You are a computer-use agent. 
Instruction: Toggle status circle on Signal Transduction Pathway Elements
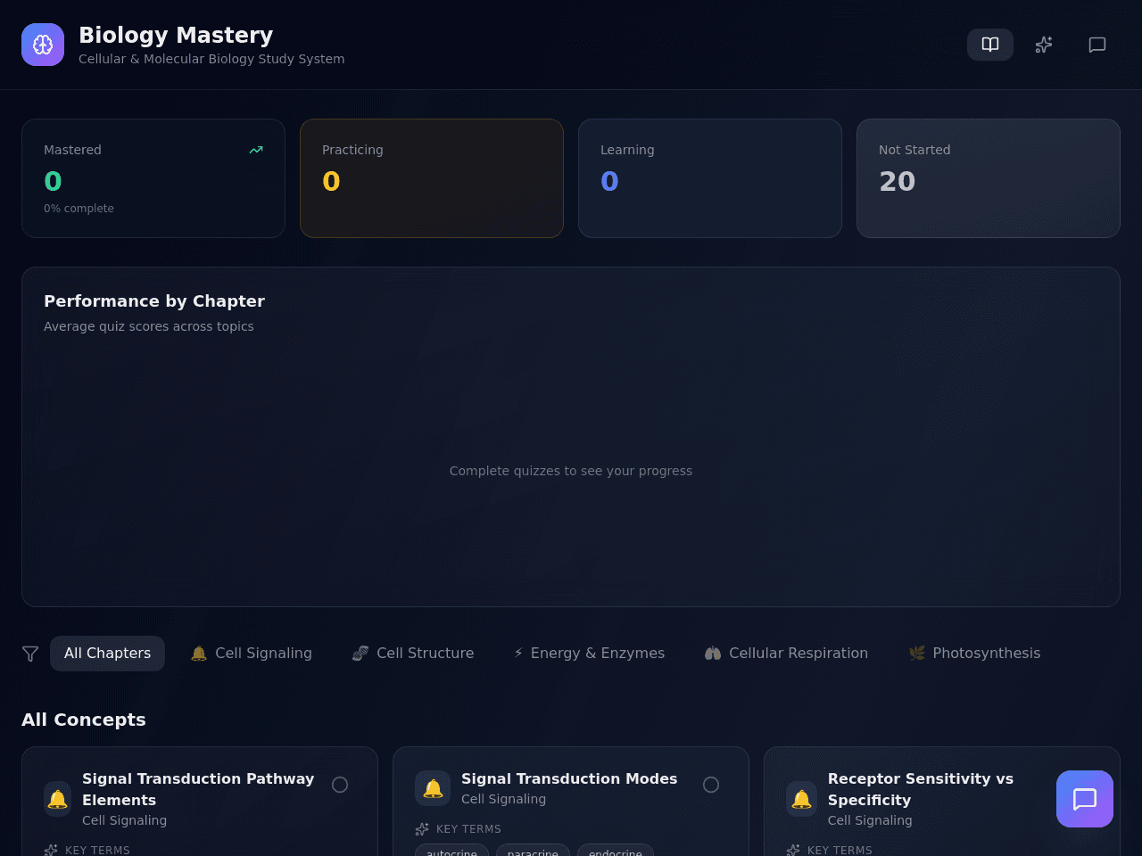(340, 785)
